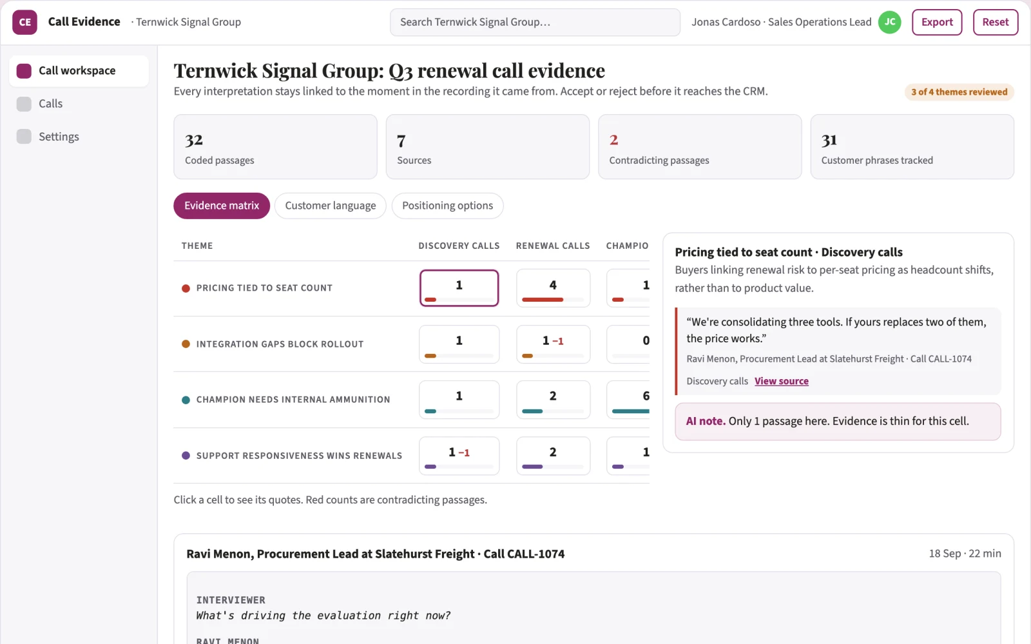Select Support responsiveness Discovery calls cell
The image size is (1031, 644).
(459, 456)
